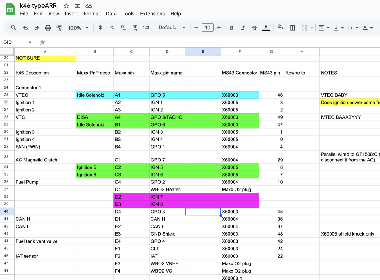Screen dimensions: 380x280
Task: Open the Format menu
Action: pyautogui.click(x=92, y=14)
